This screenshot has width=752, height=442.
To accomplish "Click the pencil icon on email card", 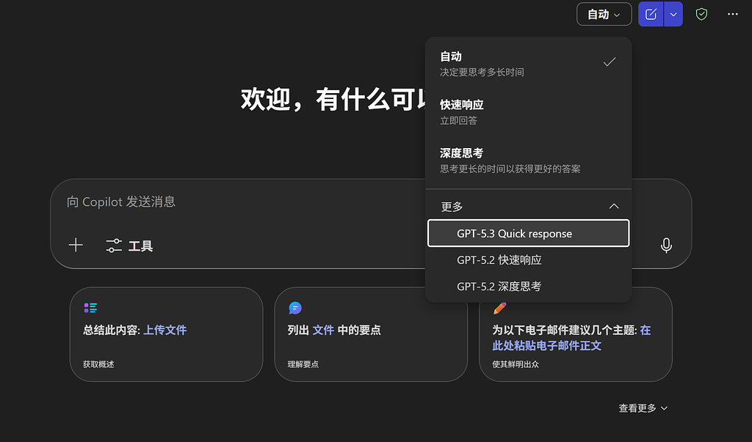I will pyautogui.click(x=499, y=308).
